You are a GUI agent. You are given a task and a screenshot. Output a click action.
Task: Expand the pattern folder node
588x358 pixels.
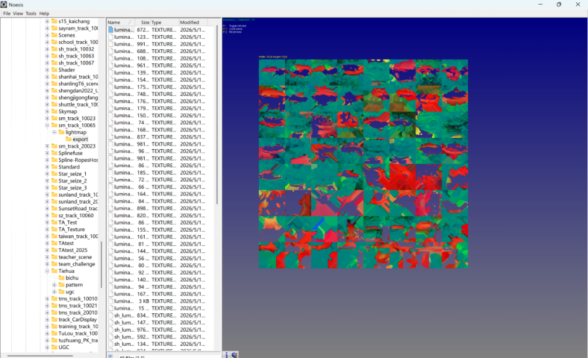[54, 285]
